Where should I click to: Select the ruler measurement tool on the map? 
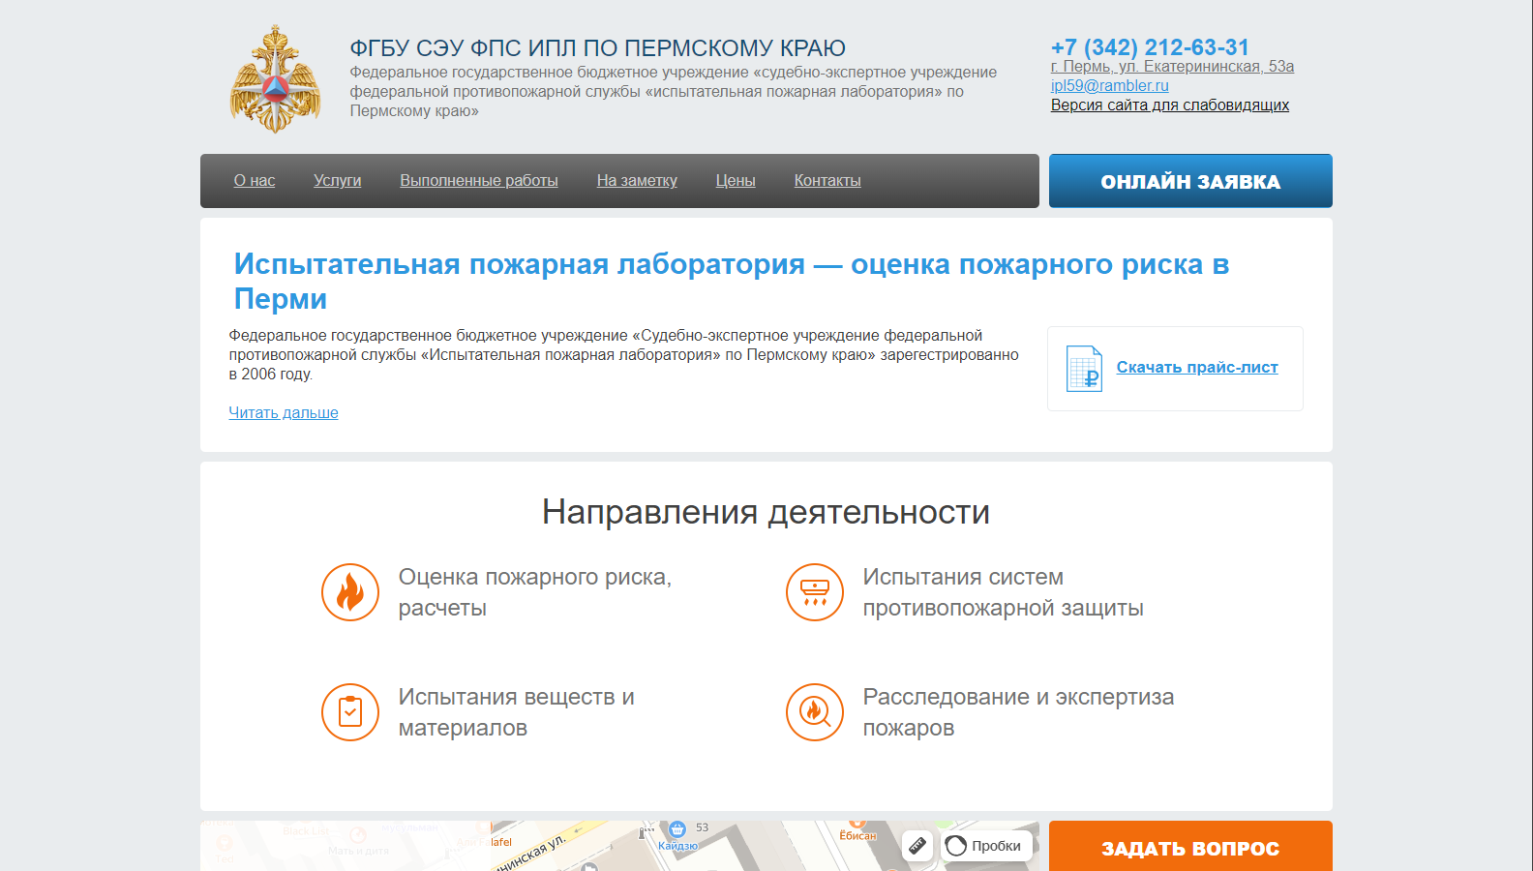click(x=917, y=846)
